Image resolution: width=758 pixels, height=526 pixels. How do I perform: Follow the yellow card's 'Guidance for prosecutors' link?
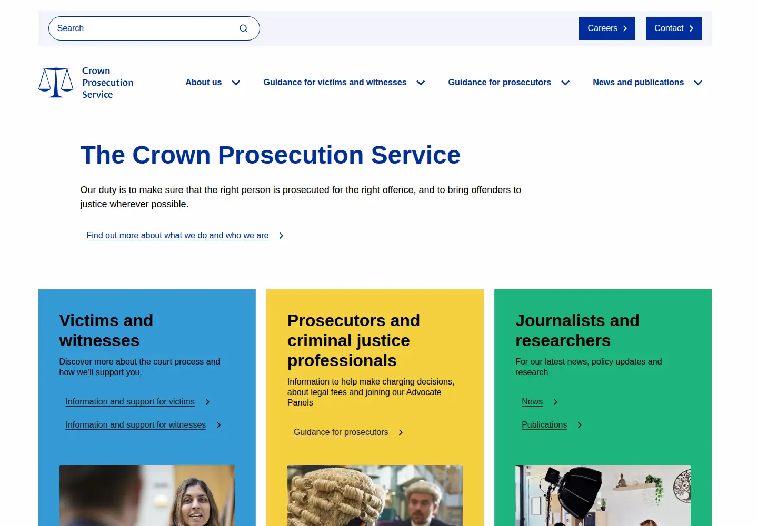click(x=341, y=432)
